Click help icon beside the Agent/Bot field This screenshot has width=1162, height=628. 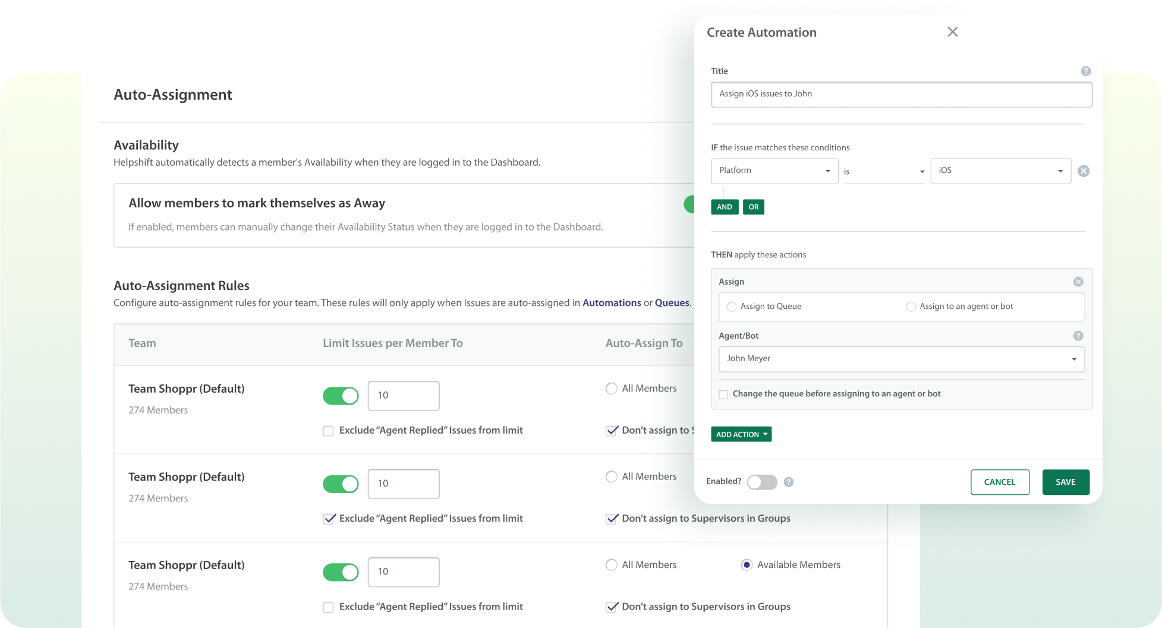pyautogui.click(x=1078, y=336)
